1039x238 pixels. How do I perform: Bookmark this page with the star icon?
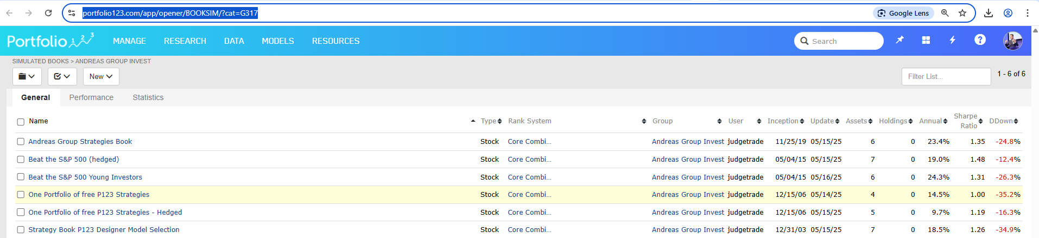(962, 13)
